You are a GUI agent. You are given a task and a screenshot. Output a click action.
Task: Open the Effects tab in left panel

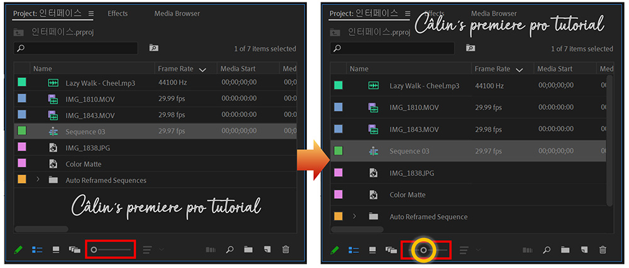pos(117,14)
